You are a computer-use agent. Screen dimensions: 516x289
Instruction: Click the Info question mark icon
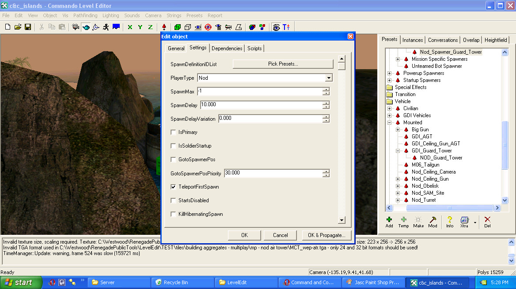pyautogui.click(x=450, y=222)
